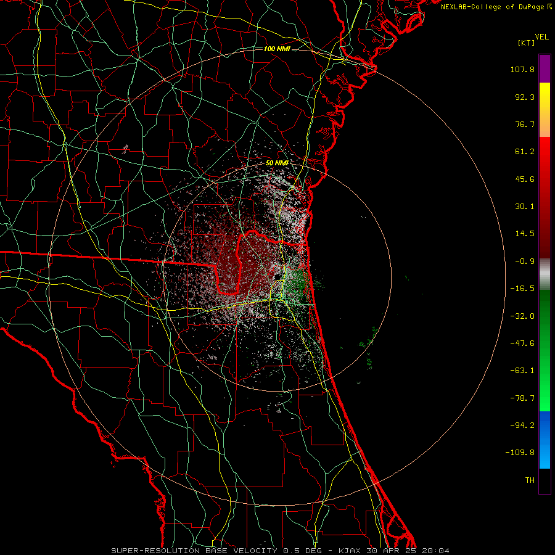Click the -47.6 velocity scale value
The height and width of the screenshot is (555, 555).
[x=522, y=343]
